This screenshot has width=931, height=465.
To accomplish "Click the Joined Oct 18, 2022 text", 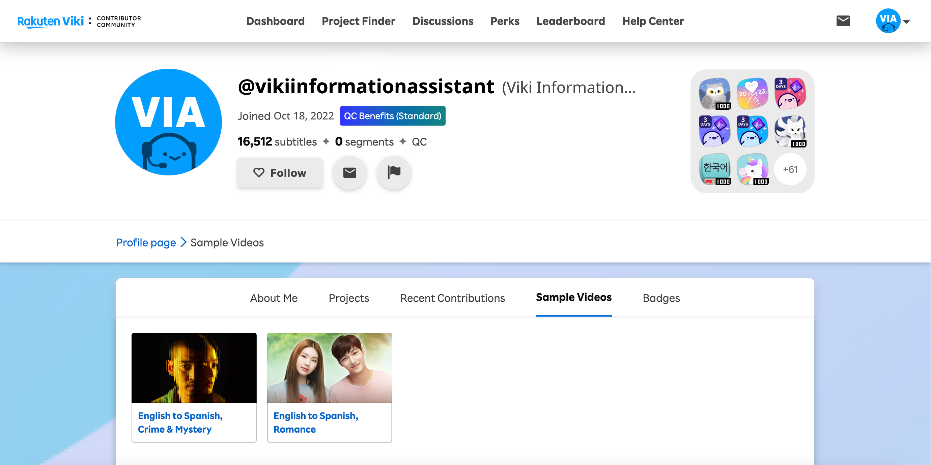I will click(x=285, y=116).
